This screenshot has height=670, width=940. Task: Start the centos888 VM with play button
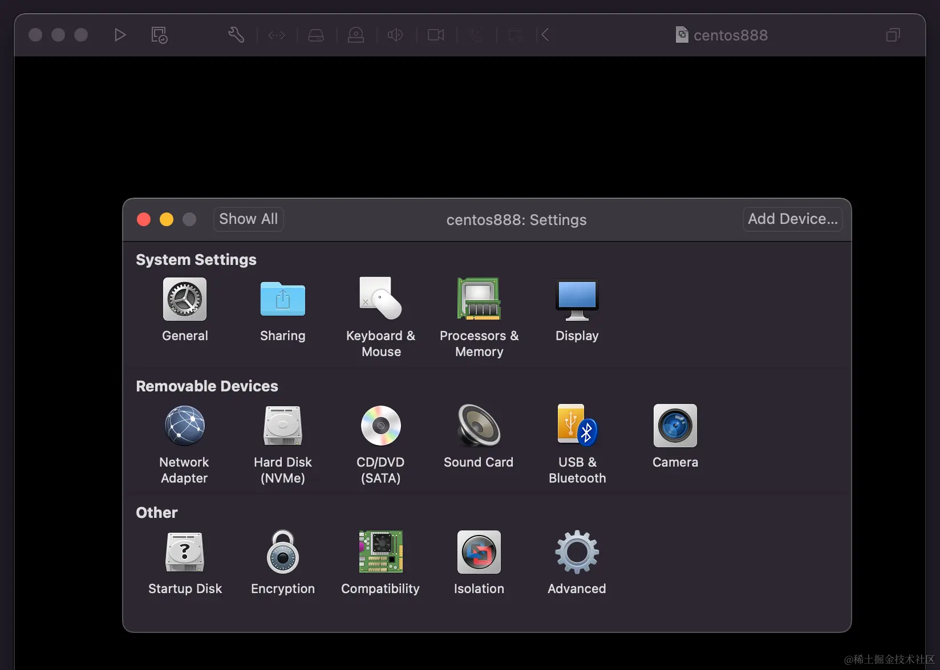pos(120,35)
